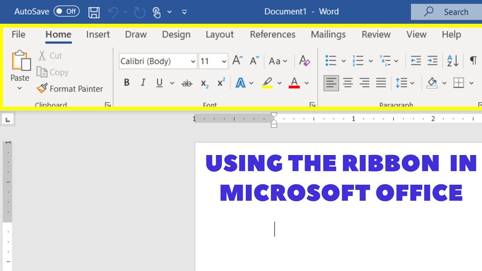Toggle Superscript formatting
The image size is (482, 271).
tap(221, 82)
